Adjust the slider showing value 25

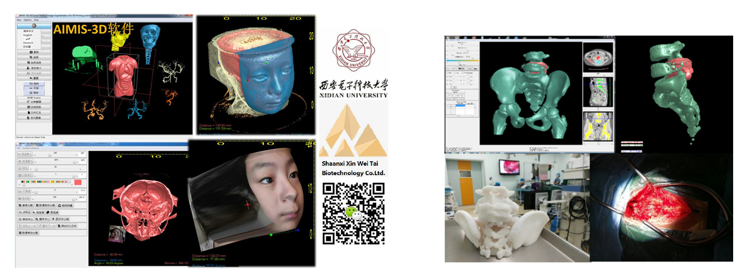(55, 168)
